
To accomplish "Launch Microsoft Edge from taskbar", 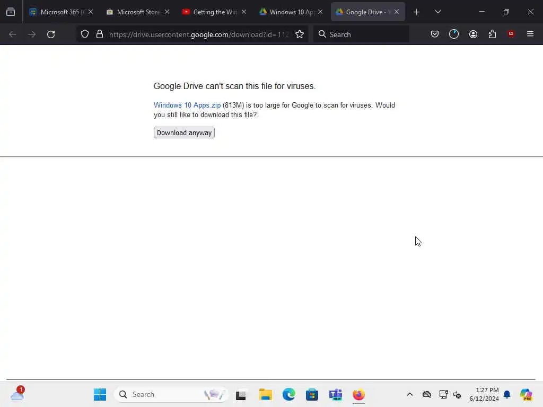I will pos(289,394).
